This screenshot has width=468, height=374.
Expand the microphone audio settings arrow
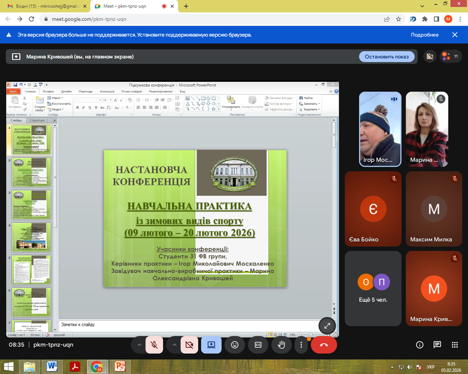[x=139, y=345]
